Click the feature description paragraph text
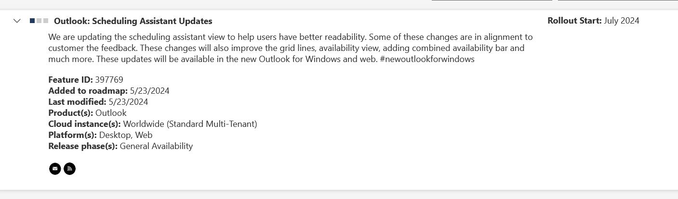The image size is (678, 199). coord(291,48)
